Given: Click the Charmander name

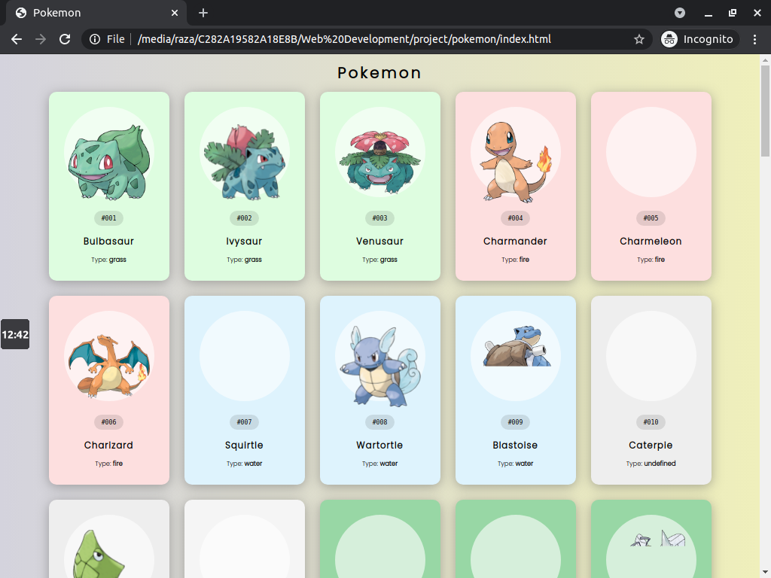Looking at the screenshot, I should (x=515, y=242).
